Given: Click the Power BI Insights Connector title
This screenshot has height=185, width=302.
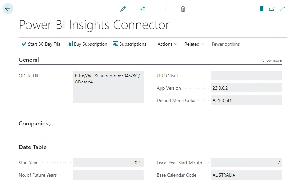Looking at the screenshot, I should [94, 25].
